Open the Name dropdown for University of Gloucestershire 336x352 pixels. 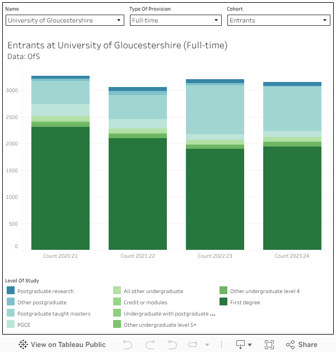coord(64,20)
